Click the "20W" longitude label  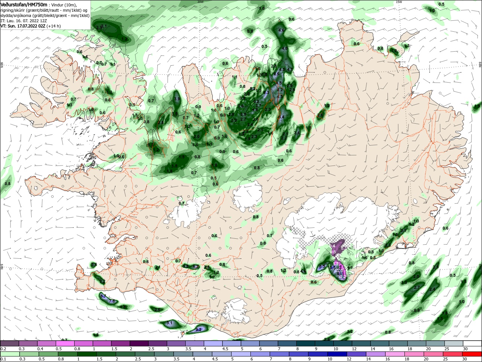[200, 2]
